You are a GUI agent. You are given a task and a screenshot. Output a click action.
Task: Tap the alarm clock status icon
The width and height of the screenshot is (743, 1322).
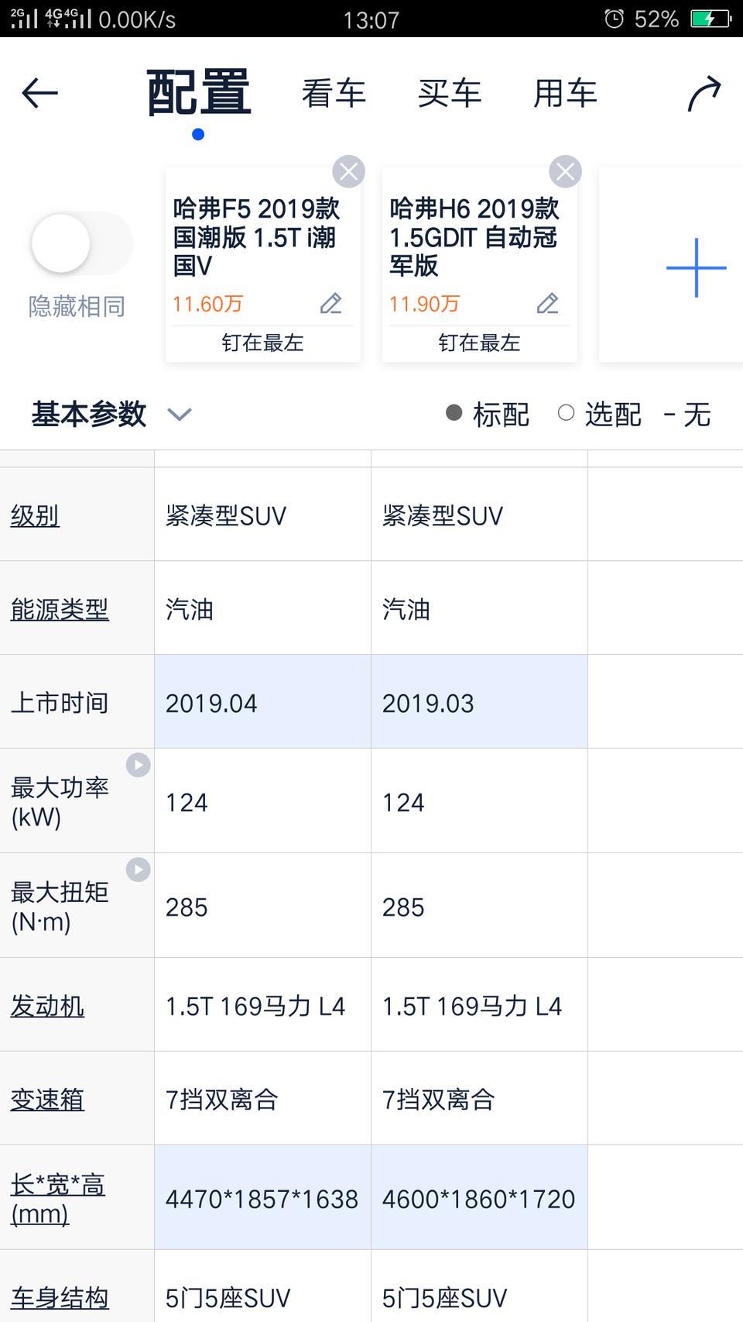[614, 19]
